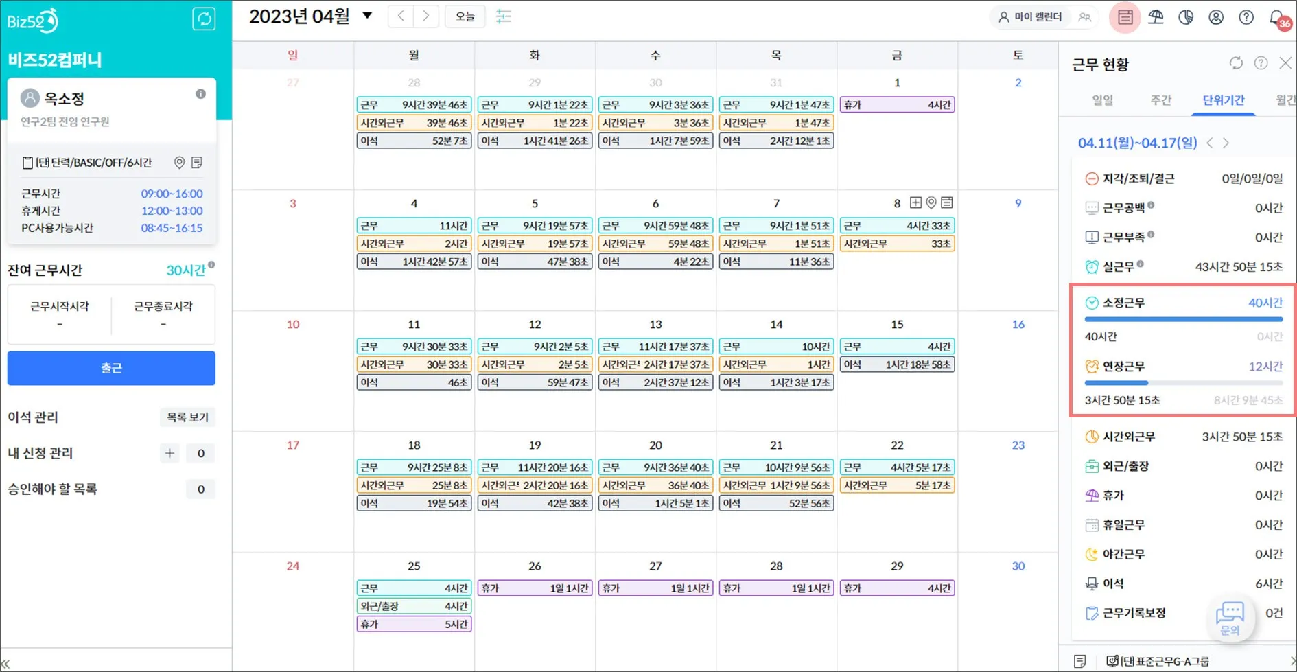The height and width of the screenshot is (672, 1297).
Task: Click the help icon in 근무 현황 panel
Action: click(x=1261, y=63)
